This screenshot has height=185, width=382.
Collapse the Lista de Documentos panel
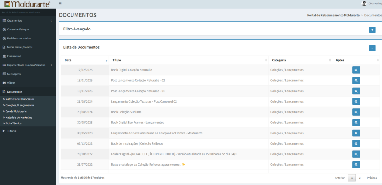(x=372, y=48)
